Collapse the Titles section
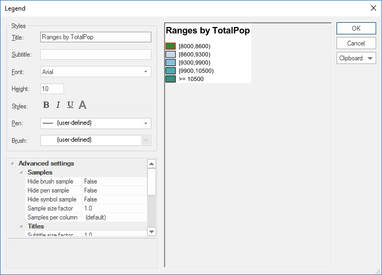382x275 pixels. 21,226
